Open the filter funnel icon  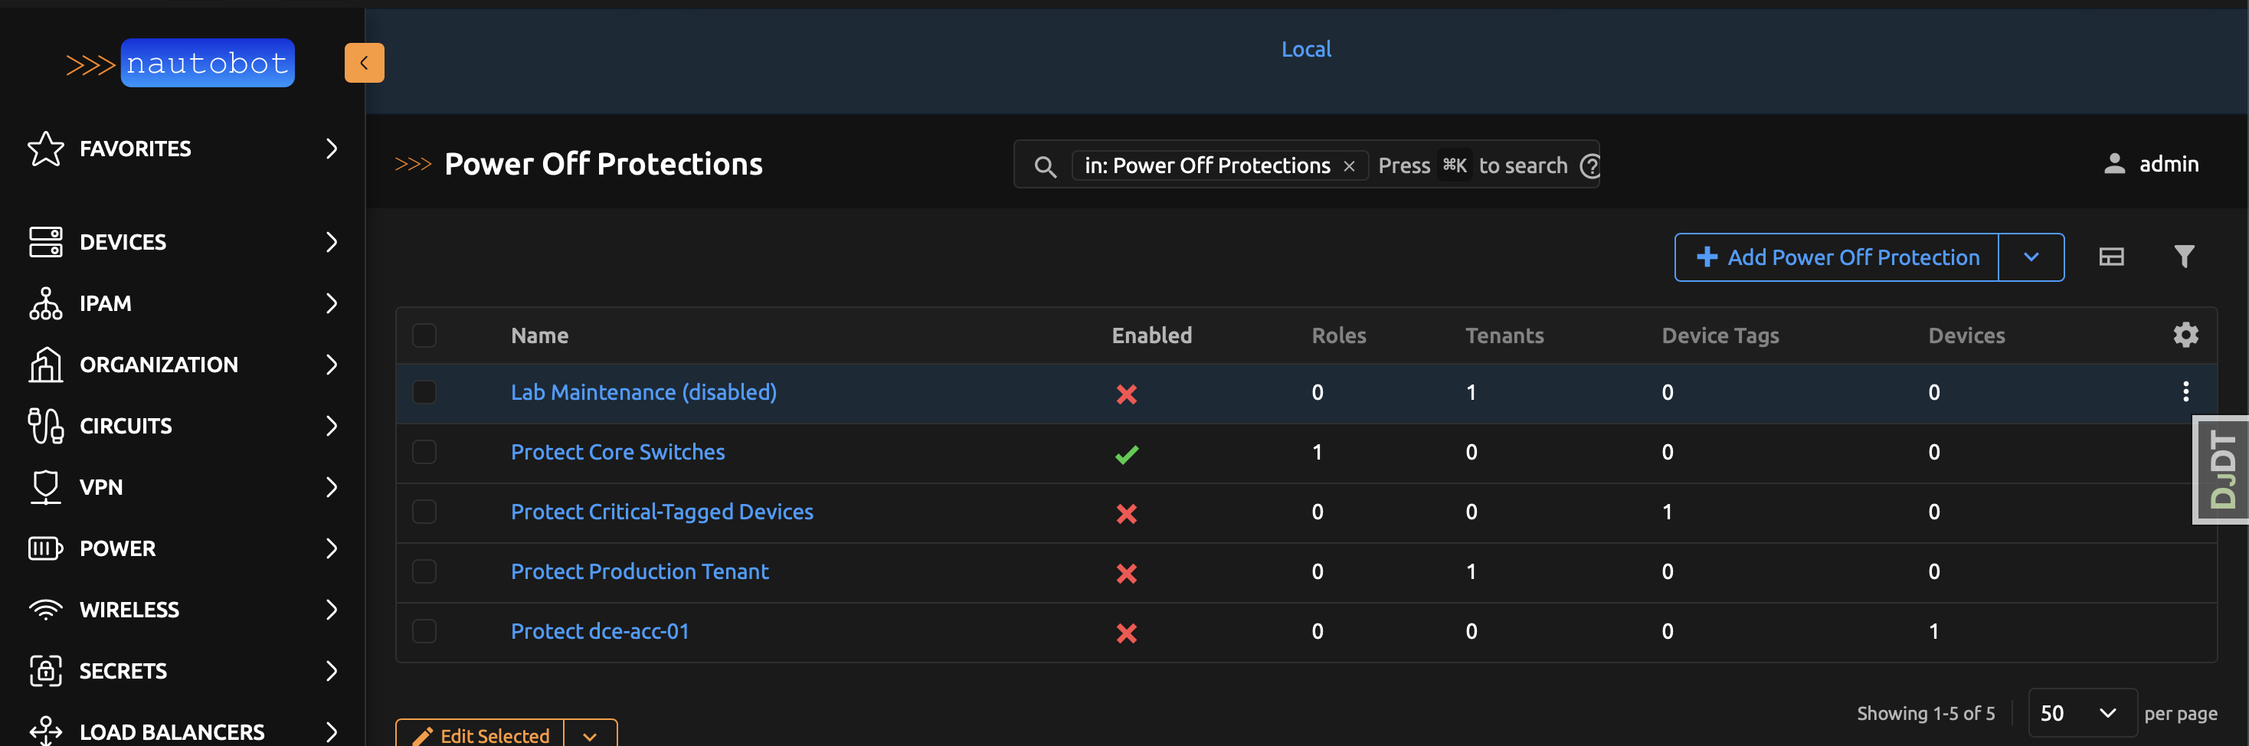click(x=2184, y=257)
